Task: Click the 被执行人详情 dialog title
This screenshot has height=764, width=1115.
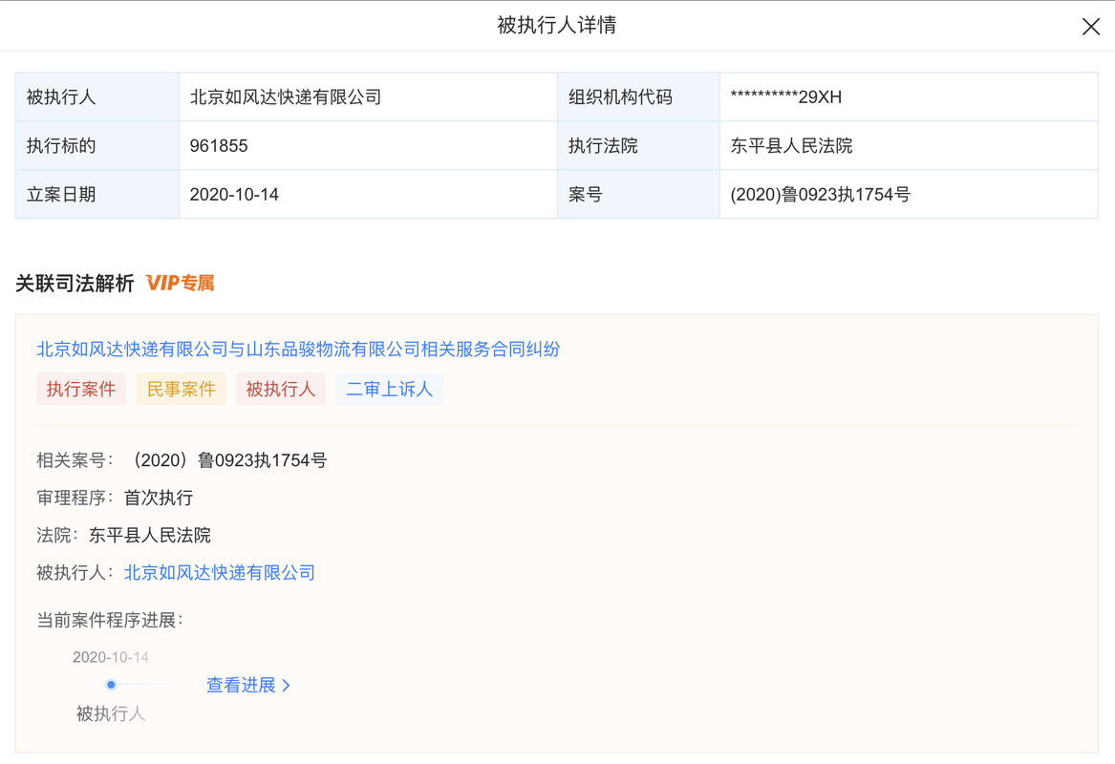Action: (557, 25)
